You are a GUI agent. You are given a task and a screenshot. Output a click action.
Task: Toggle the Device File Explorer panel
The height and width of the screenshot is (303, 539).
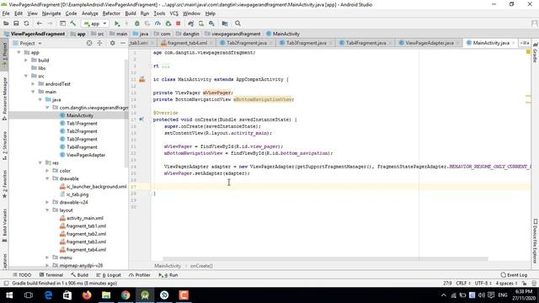pos(535,241)
